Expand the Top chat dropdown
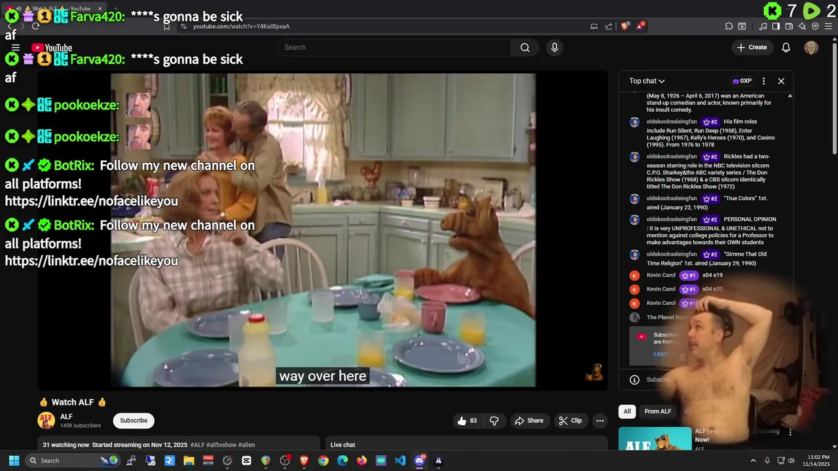 tap(647, 81)
